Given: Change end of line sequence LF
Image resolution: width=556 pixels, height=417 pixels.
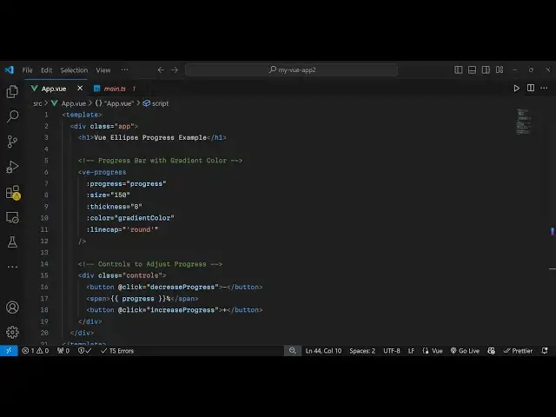Looking at the screenshot, I should [x=411, y=351].
